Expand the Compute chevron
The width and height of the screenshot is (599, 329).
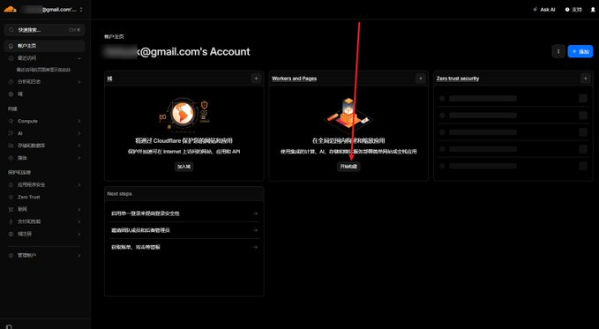[79, 121]
